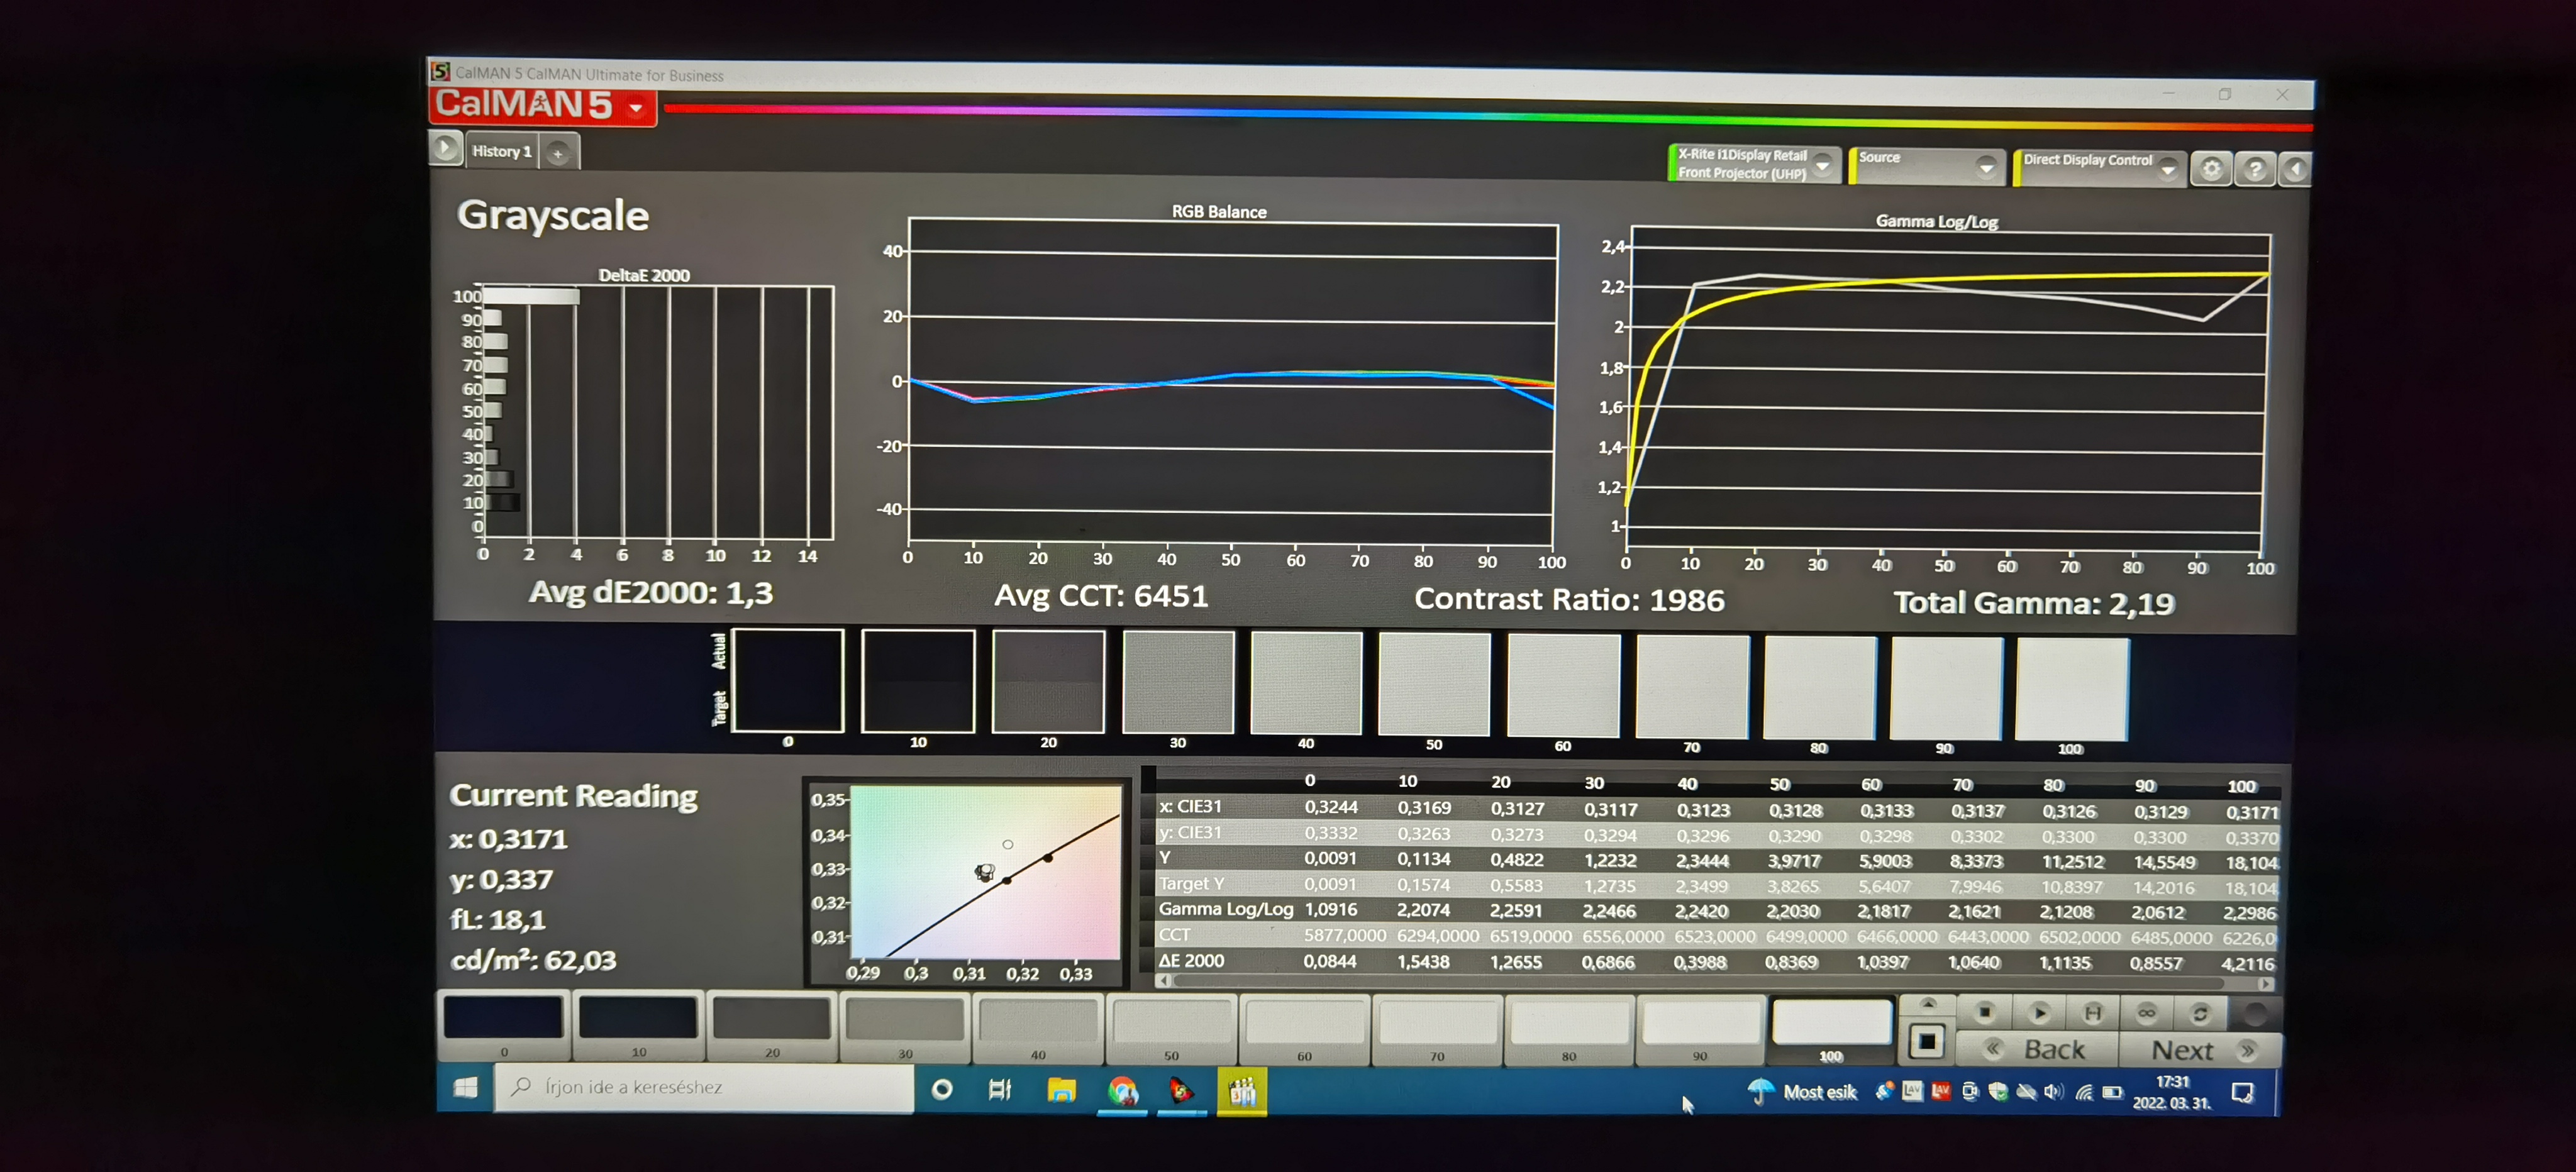Select the 50 percent gray swatch in bottom strip
This screenshot has height=1172, width=2576.
click(1171, 1022)
